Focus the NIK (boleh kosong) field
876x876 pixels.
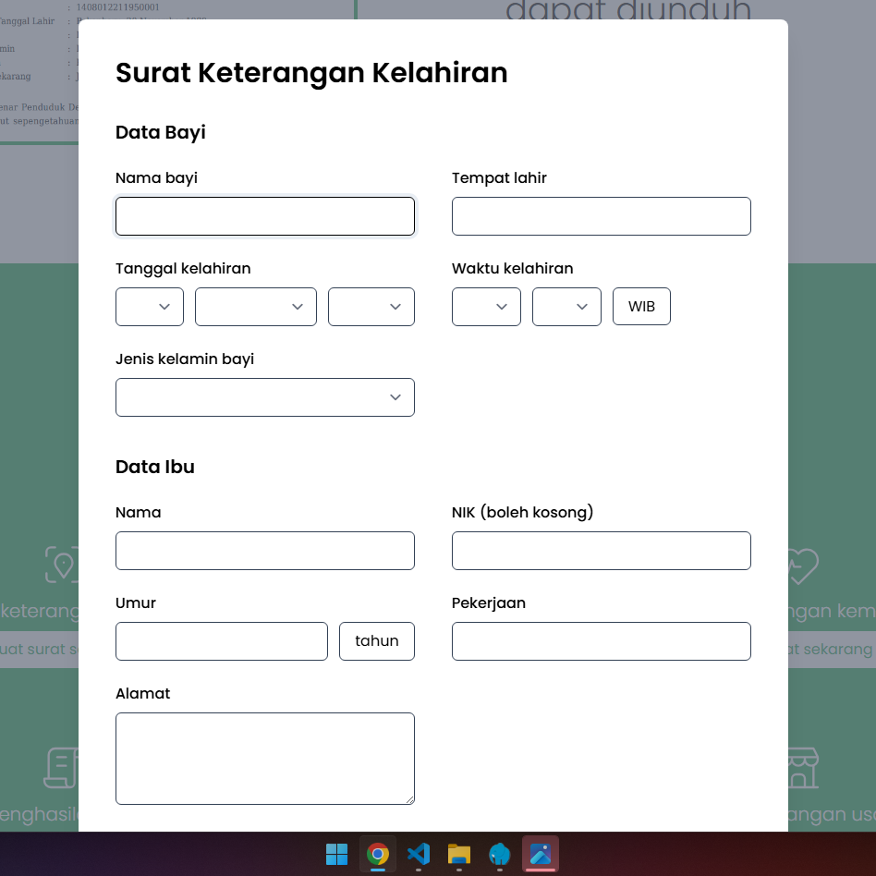pos(602,551)
